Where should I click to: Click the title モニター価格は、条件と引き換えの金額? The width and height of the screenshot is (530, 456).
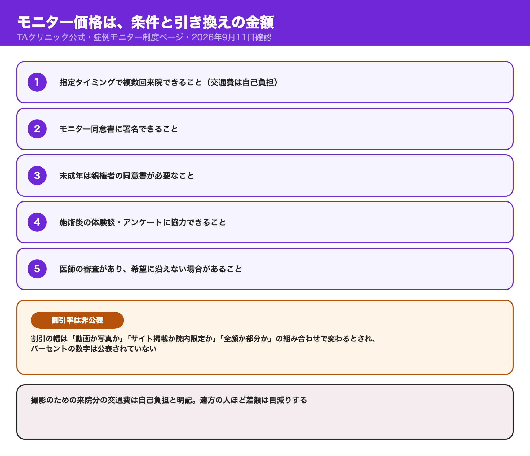pos(146,22)
